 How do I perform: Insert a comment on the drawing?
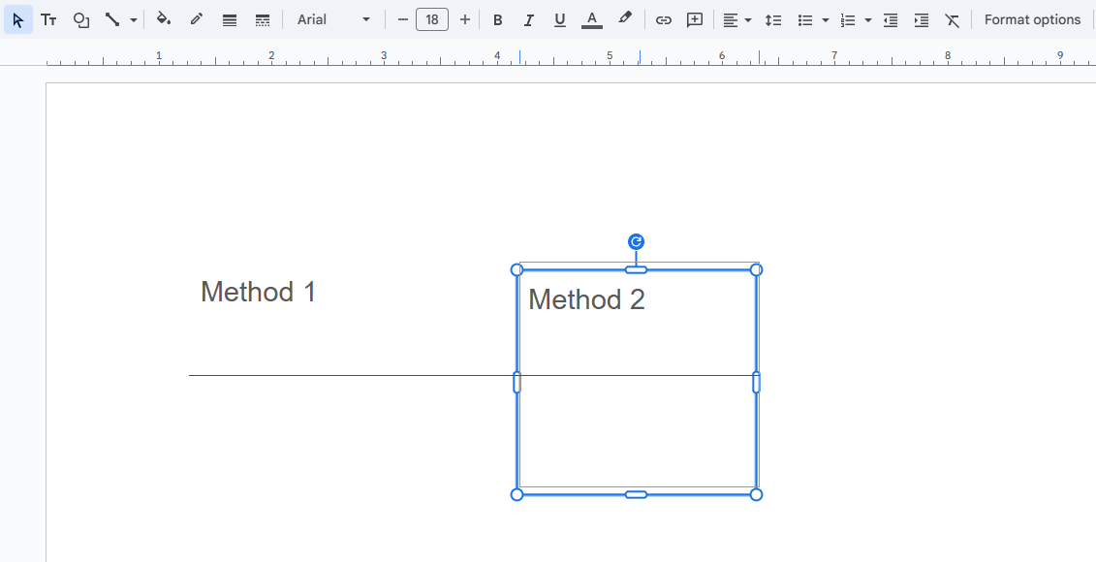pyautogui.click(x=694, y=19)
